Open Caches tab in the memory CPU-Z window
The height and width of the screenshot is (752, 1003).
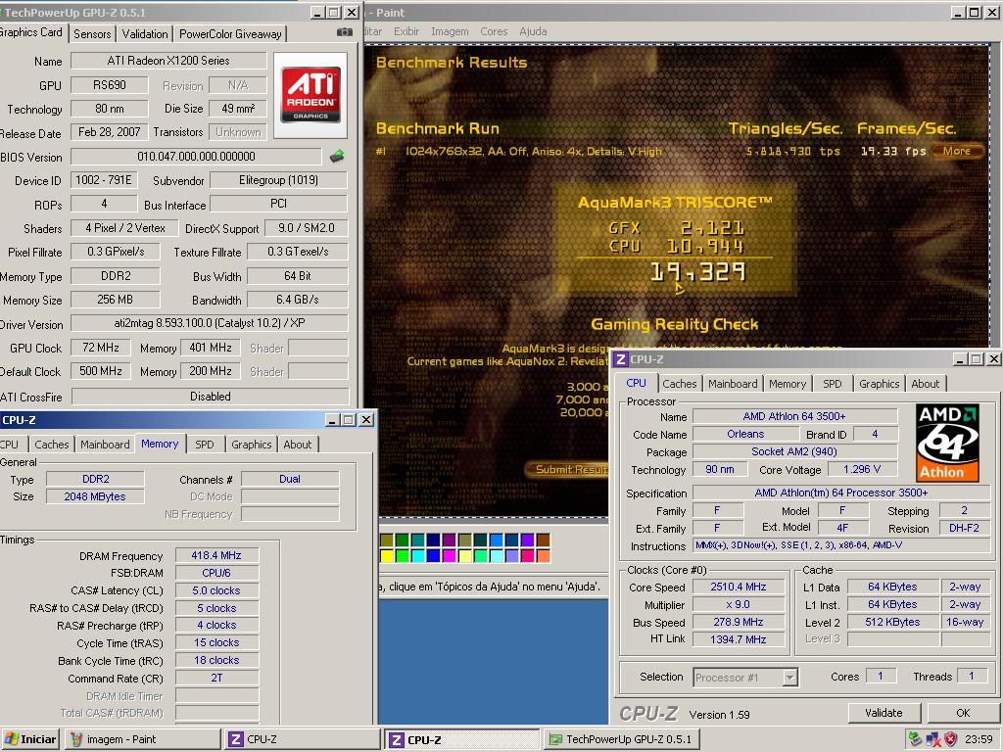(51, 445)
